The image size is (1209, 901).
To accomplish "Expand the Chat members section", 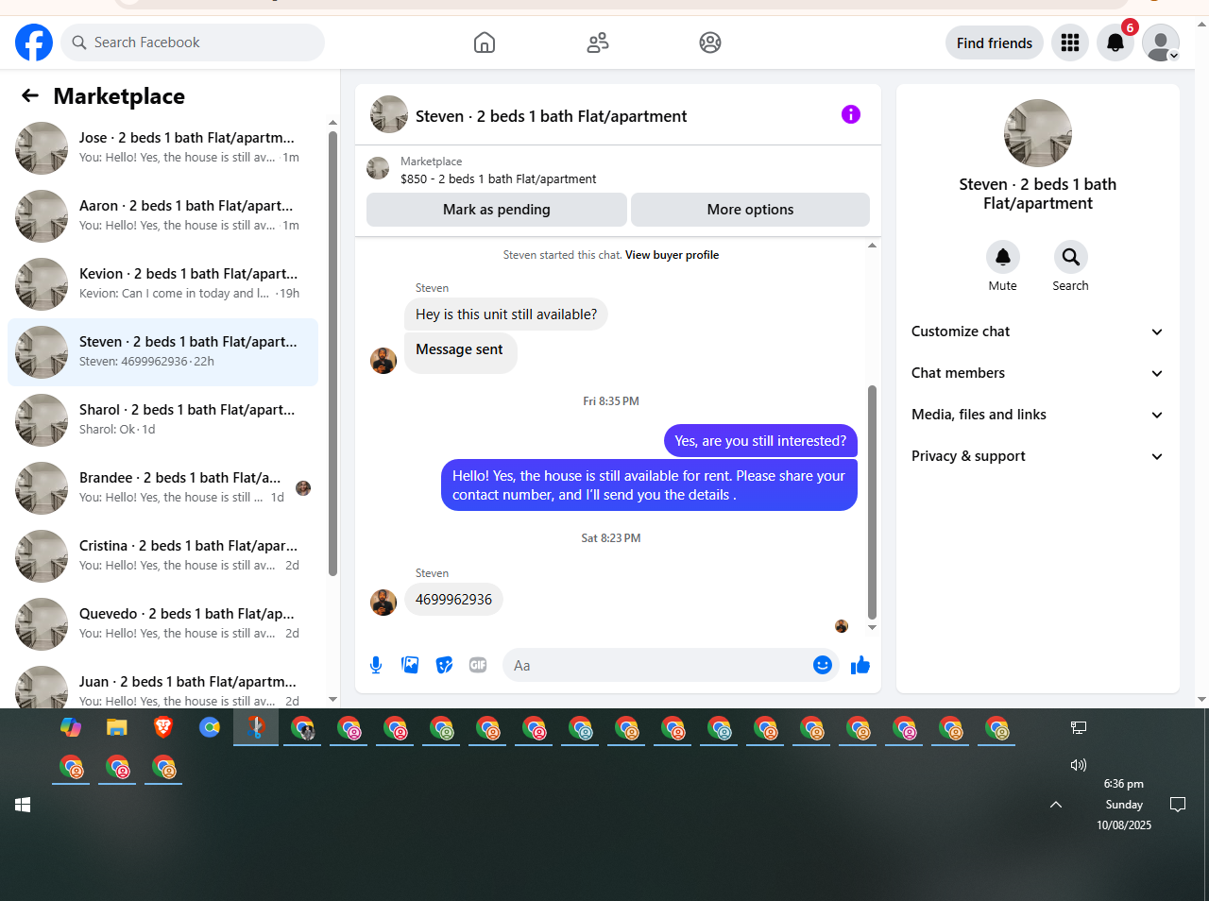I will click(1038, 373).
